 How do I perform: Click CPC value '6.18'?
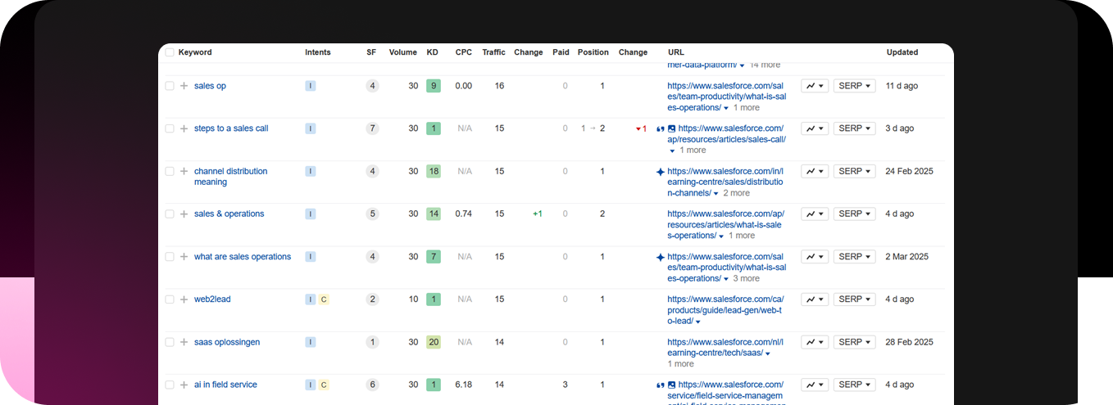coord(463,385)
